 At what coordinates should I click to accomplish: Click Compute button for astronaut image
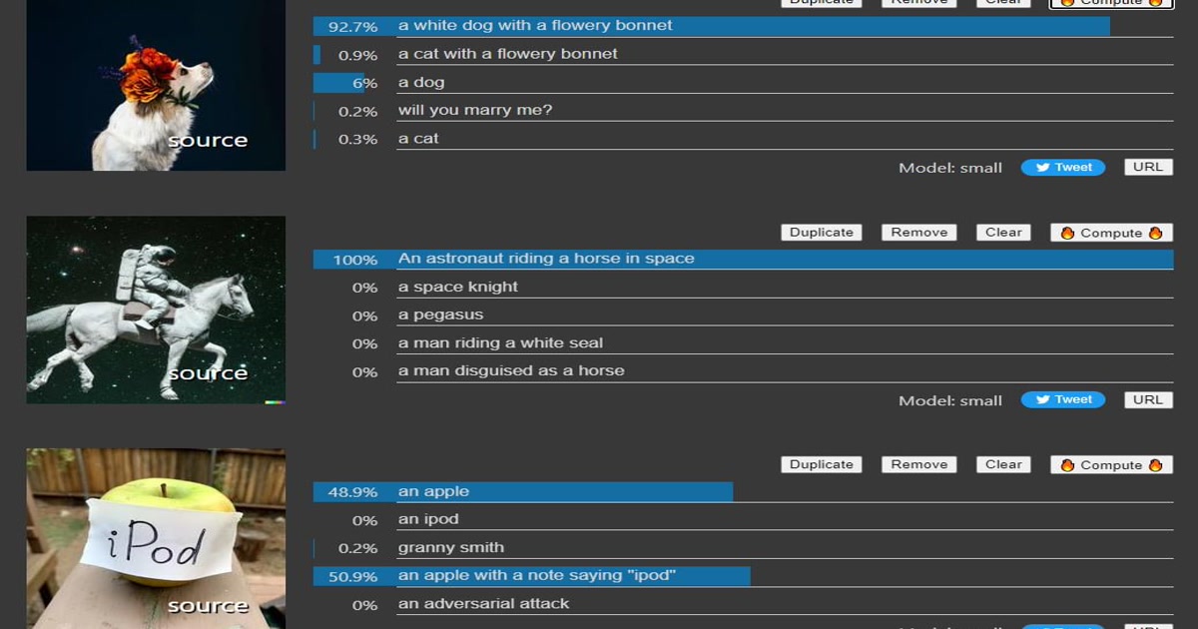coord(1111,233)
